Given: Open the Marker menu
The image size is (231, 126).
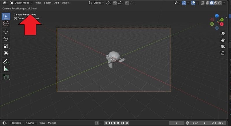Looking at the screenshot, I should coord(52,123).
